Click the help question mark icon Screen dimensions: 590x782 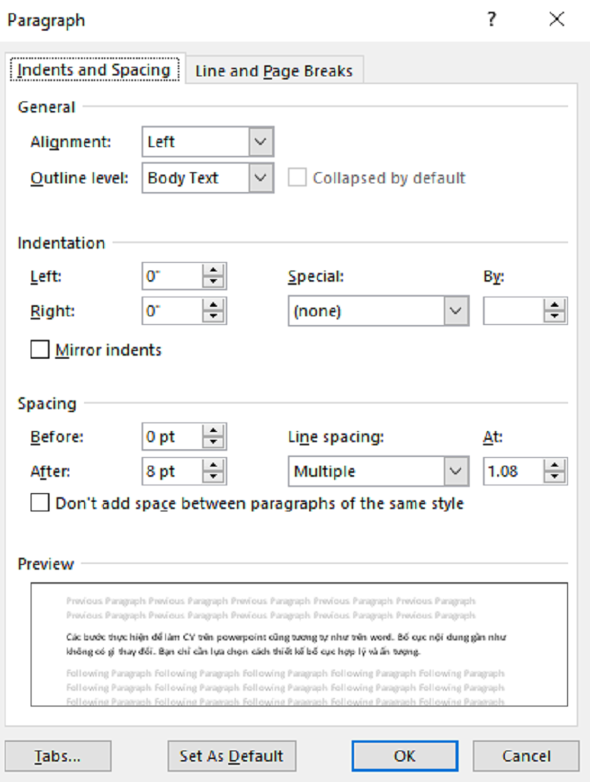(x=491, y=20)
